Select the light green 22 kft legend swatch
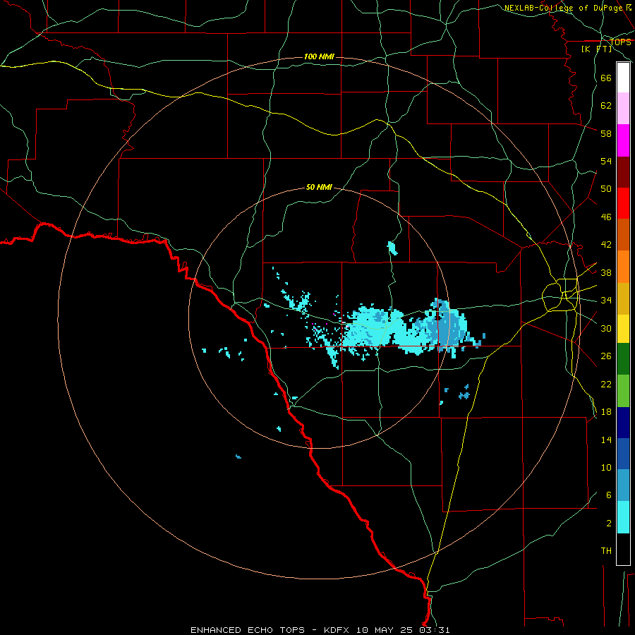 623,391
